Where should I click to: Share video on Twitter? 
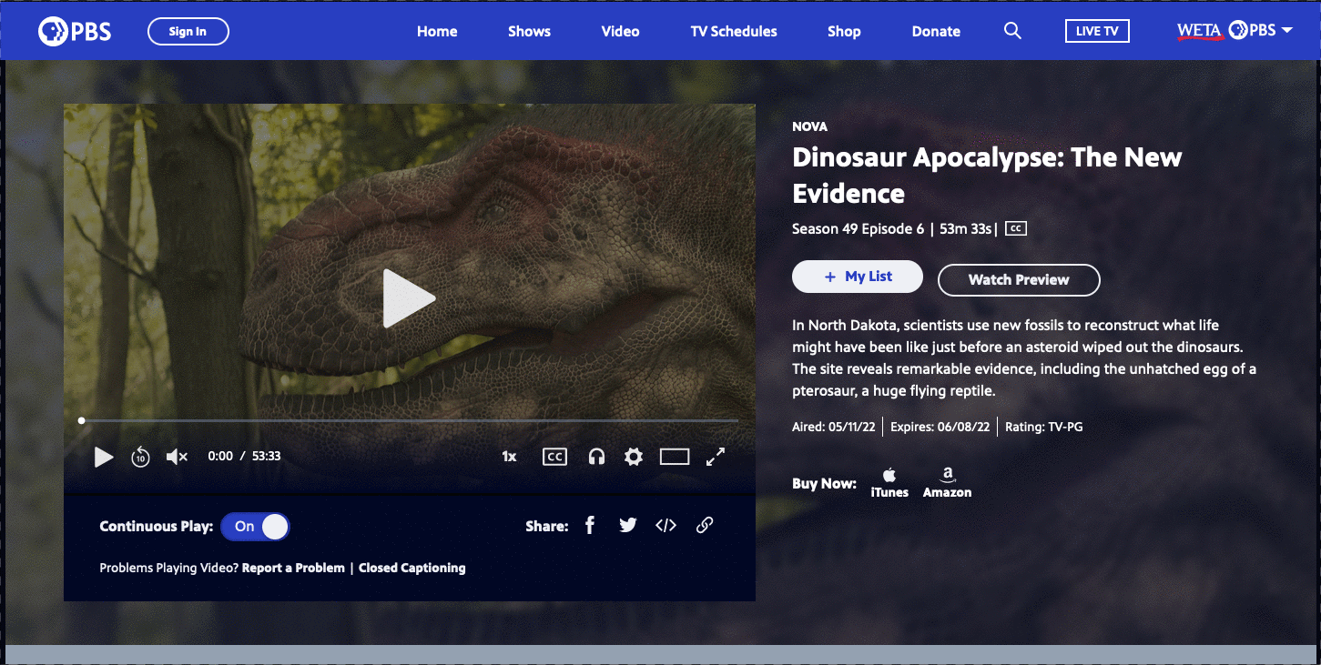(627, 525)
